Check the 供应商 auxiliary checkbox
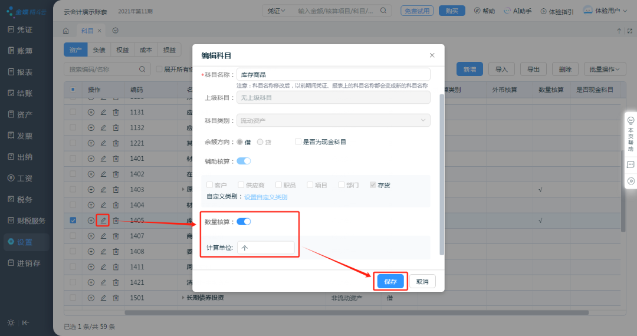 pyautogui.click(x=241, y=185)
